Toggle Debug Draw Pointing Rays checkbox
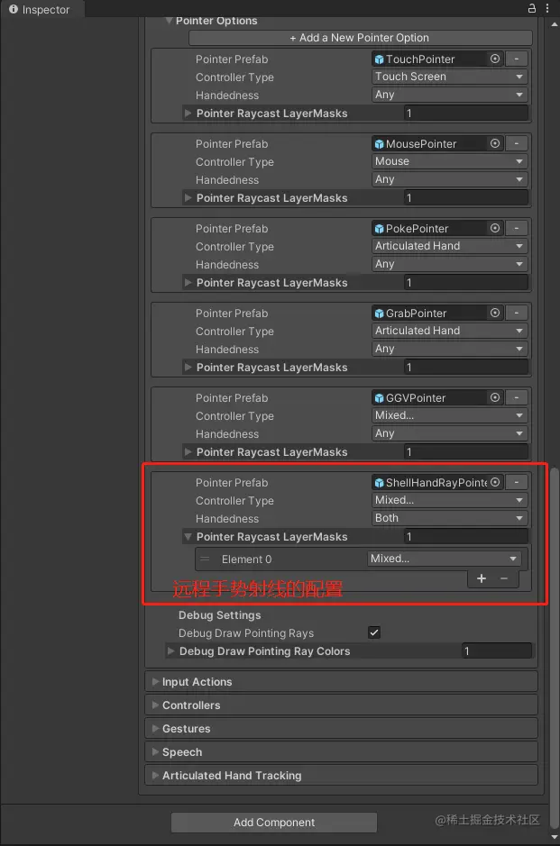560x846 pixels. click(373, 632)
